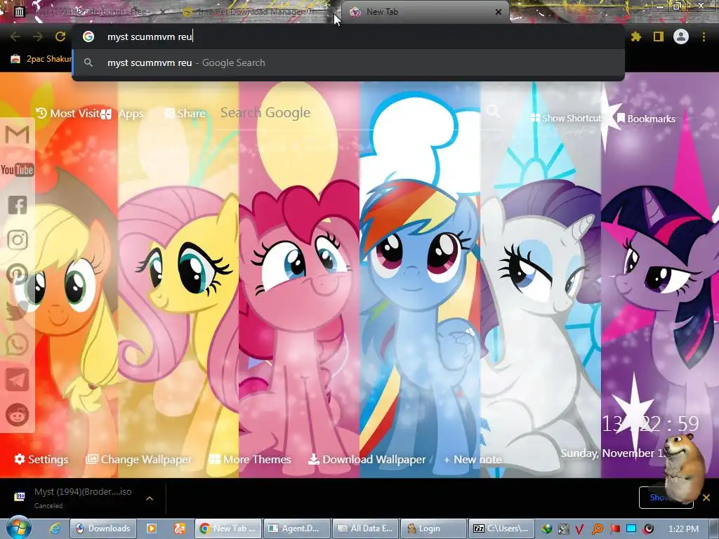Go forward in browser history

click(38, 36)
